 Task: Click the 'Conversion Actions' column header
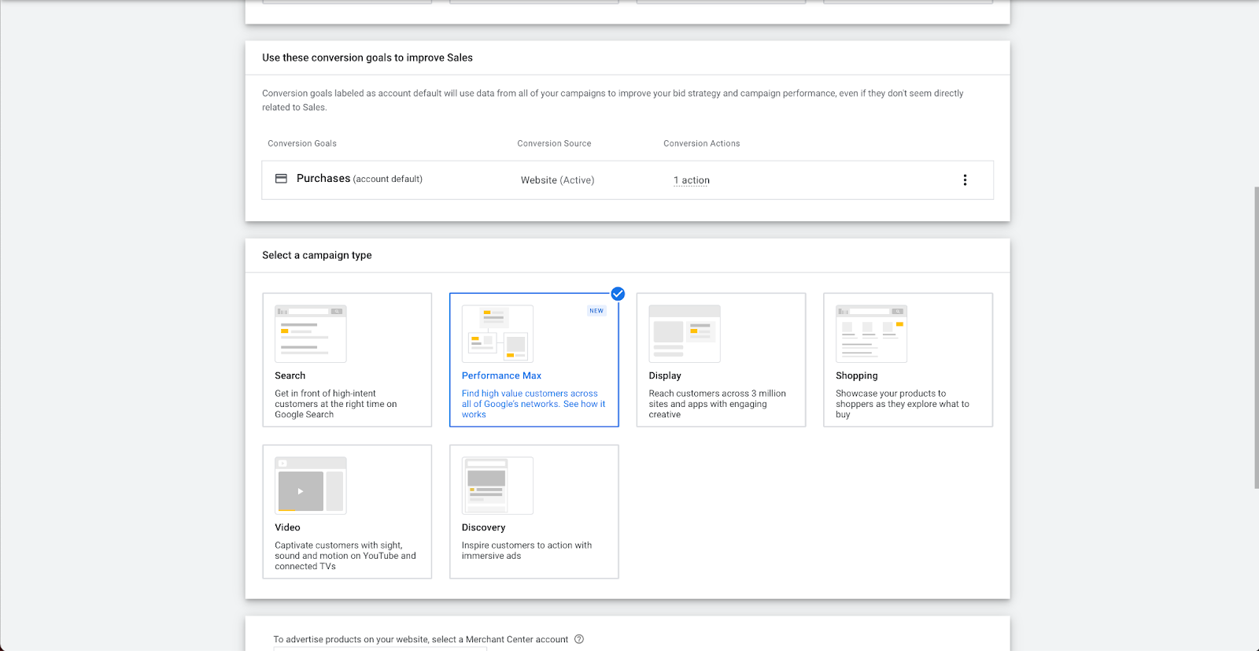coord(702,143)
